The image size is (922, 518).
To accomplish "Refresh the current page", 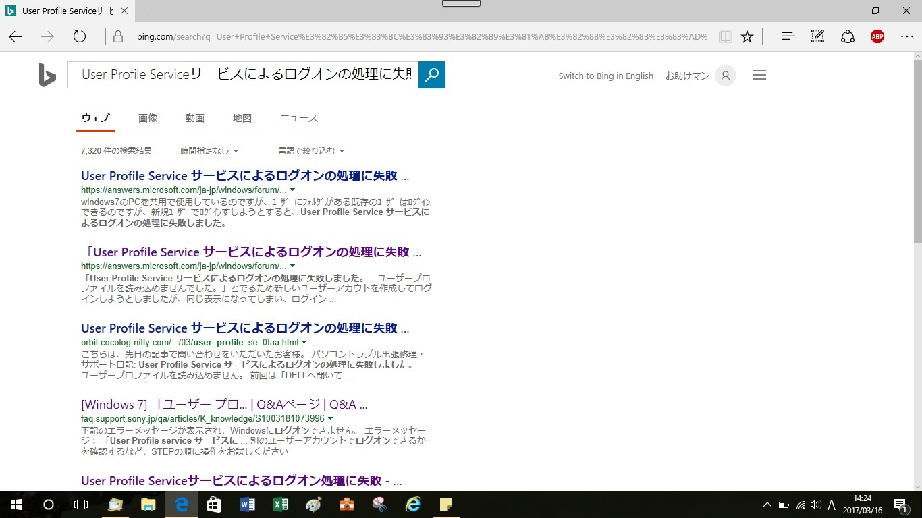I will tap(80, 36).
